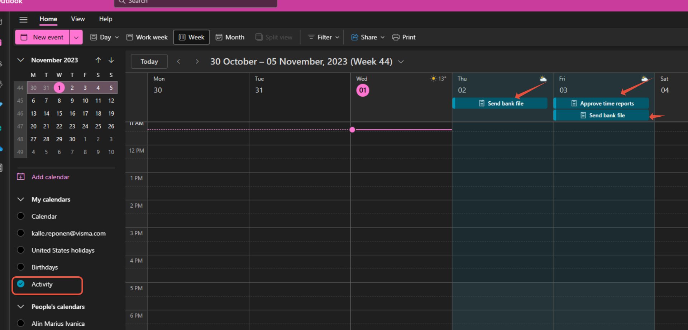Image resolution: width=688 pixels, height=330 pixels.
Task: Enable the Birthdays calendar
Action: (x=21, y=267)
